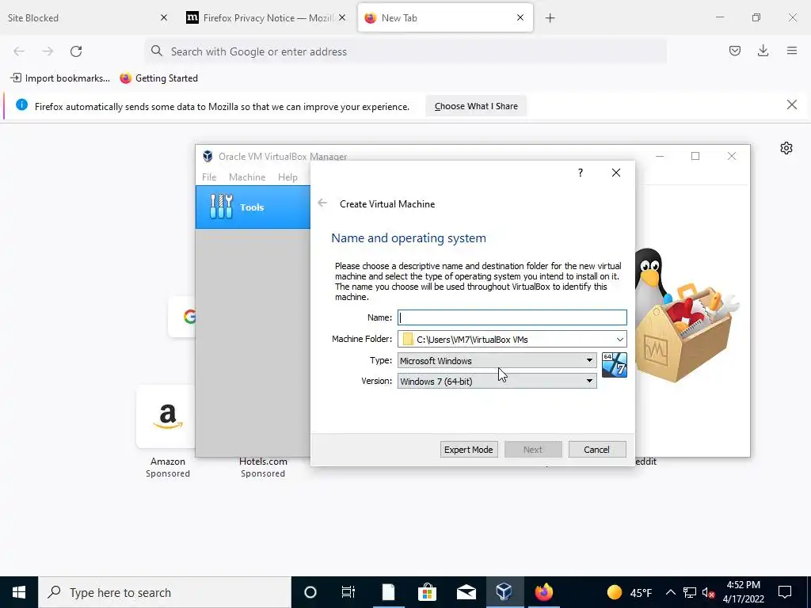811x608 pixels.
Task: Dismiss the Firefox data notification bar
Action: [x=792, y=105]
